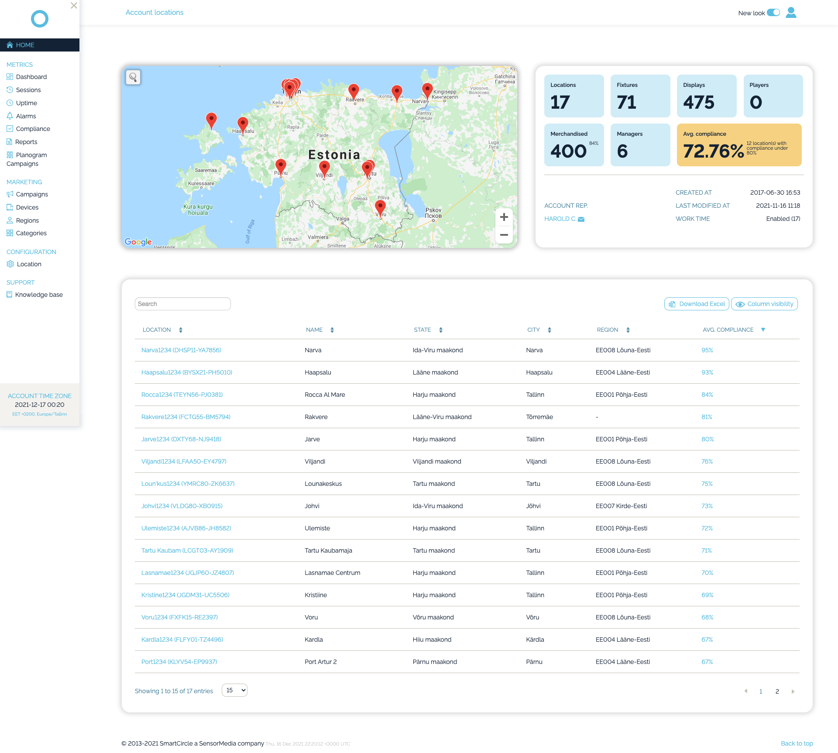This screenshot has height=753, width=838.
Task: Go to page 2 of the table
Action: pos(777,691)
